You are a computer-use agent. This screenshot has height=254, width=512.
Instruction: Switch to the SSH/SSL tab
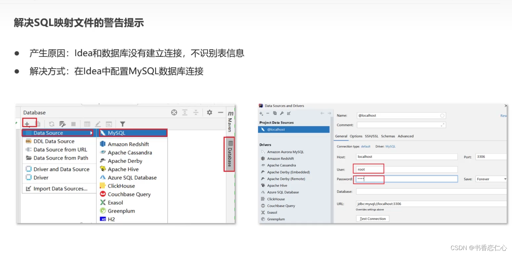(371, 136)
